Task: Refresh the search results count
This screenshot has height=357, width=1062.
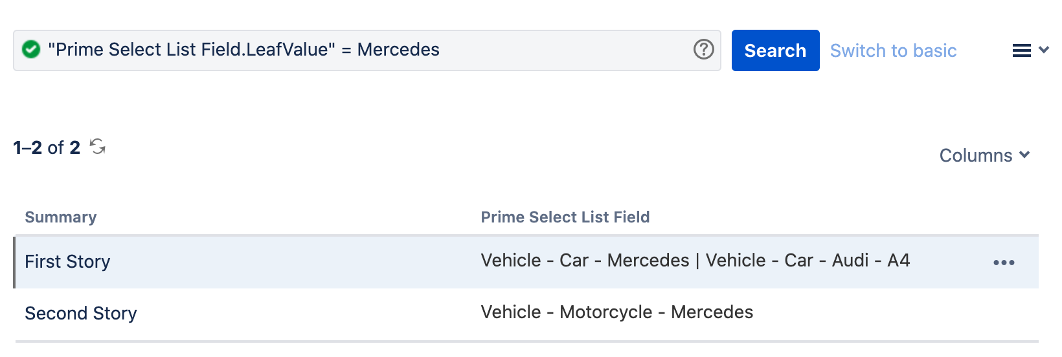Action: point(98,147)
